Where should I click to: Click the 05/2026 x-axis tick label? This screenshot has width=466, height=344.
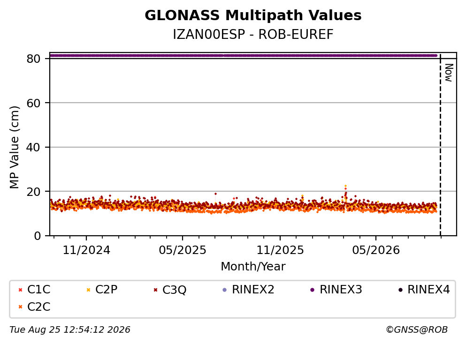click(x=376, y=250)
